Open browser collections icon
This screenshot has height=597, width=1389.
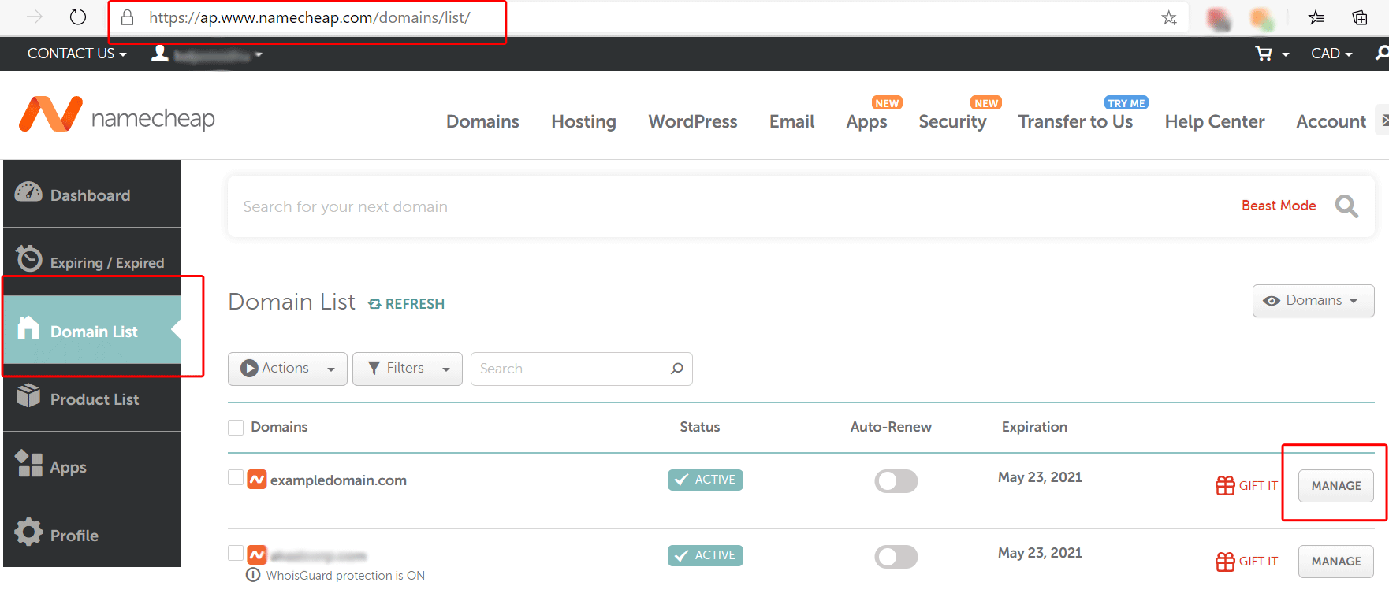[1360, 17]
